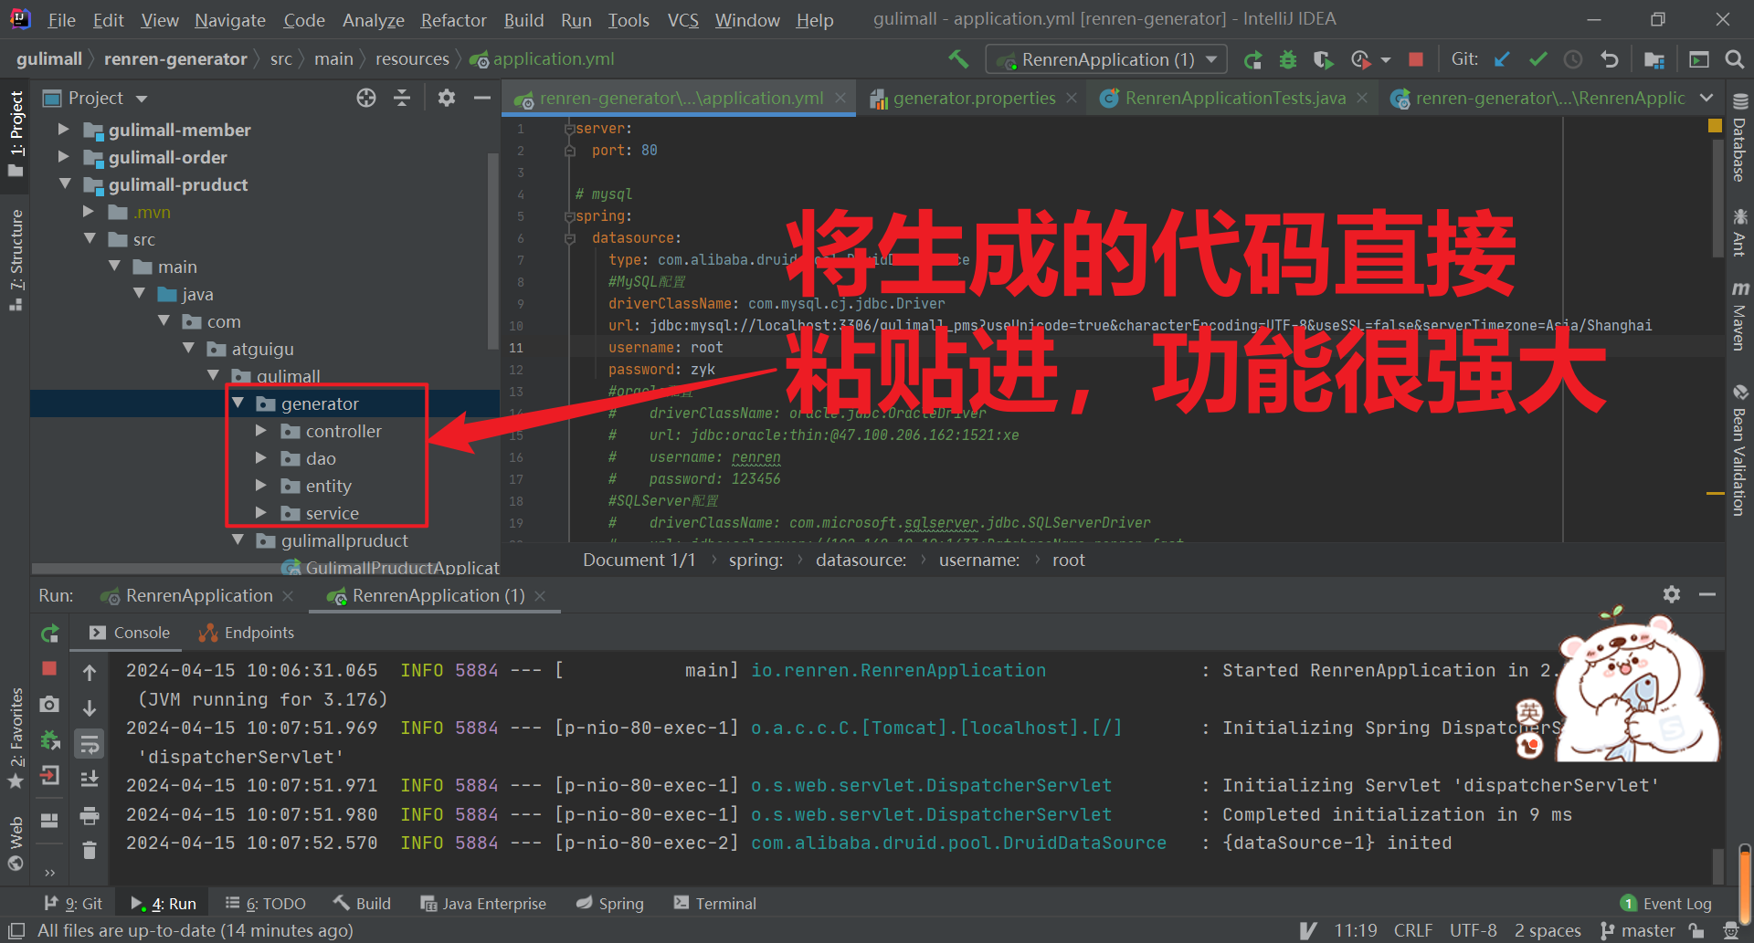The height and width of the screenshot is (943, 1754).
Task: Click the Build project hammer icon
Action: 958,59
